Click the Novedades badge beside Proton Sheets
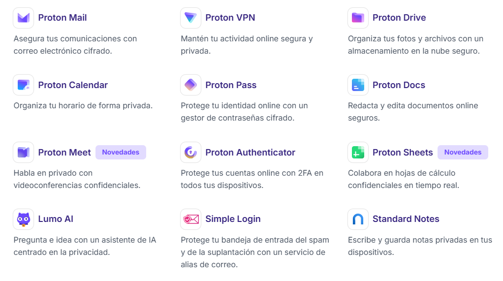 (x=463, y=153)
